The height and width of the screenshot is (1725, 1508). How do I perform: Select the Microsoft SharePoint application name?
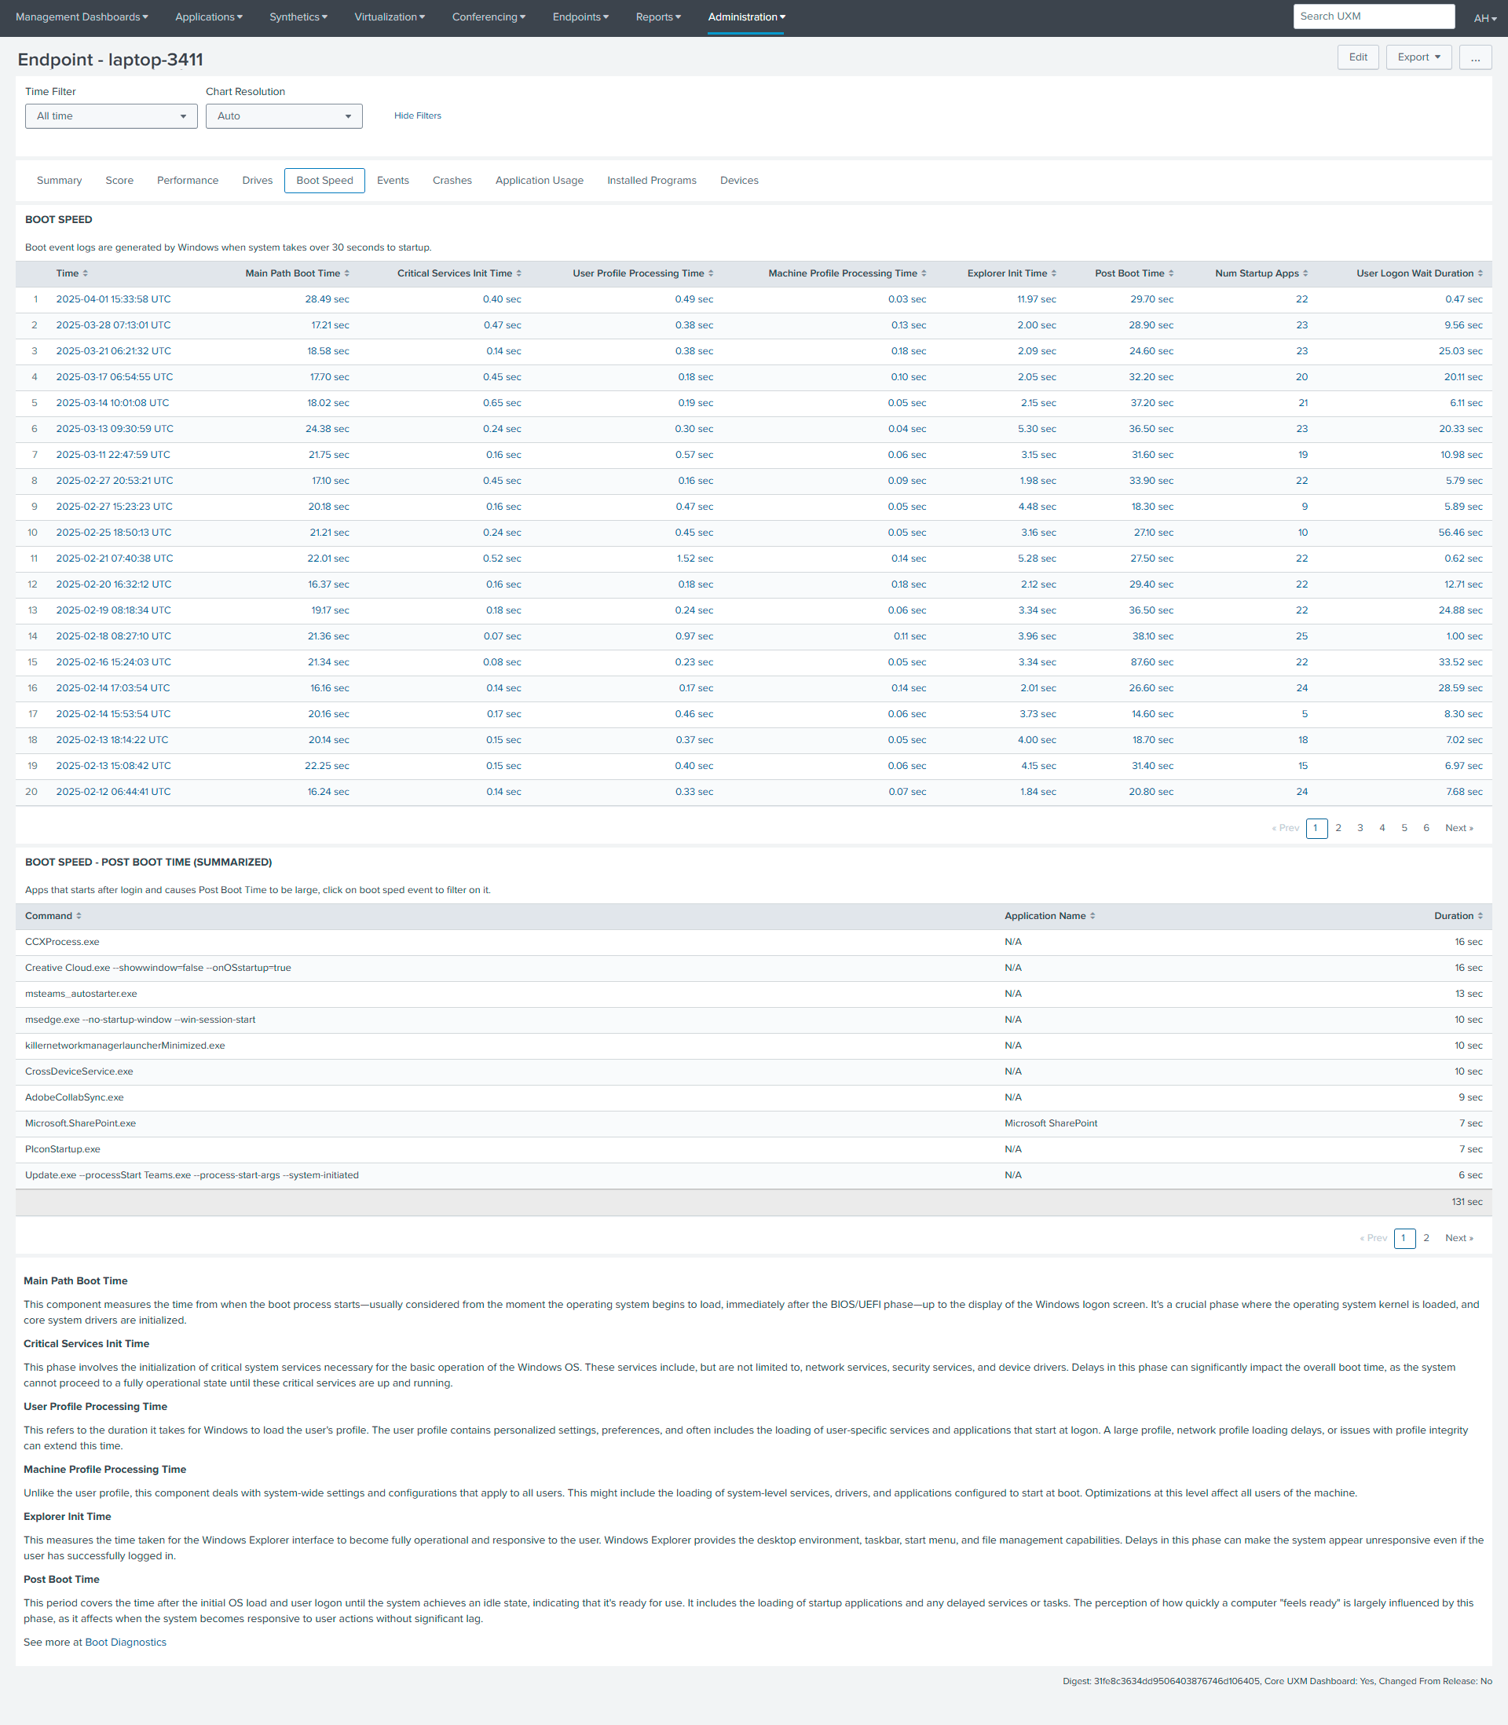pyautogui.click(x=1050, y=1123)
